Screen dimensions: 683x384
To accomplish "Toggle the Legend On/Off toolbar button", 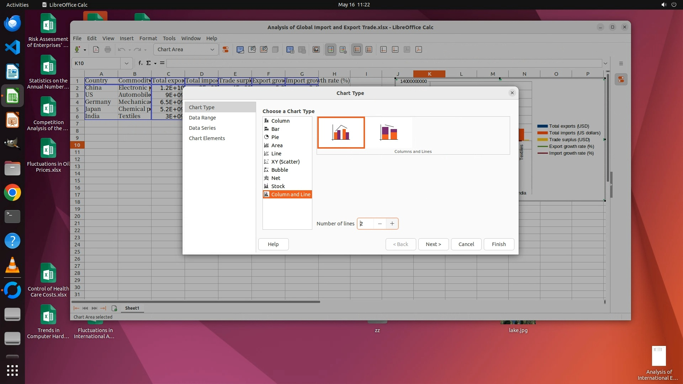I will coord(330,50).
